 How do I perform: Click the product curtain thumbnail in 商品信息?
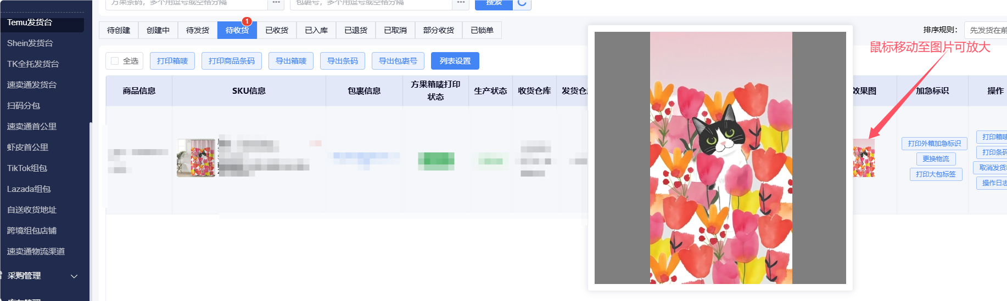[196, 158]
